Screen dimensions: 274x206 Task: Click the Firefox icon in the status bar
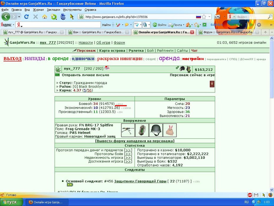(x=270, y=195)
